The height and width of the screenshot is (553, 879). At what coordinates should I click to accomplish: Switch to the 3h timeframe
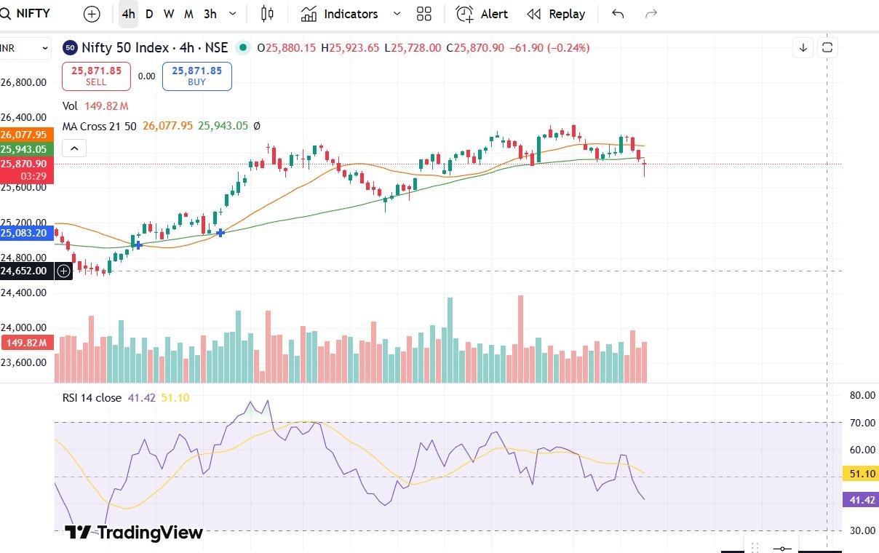click(210, 14)
